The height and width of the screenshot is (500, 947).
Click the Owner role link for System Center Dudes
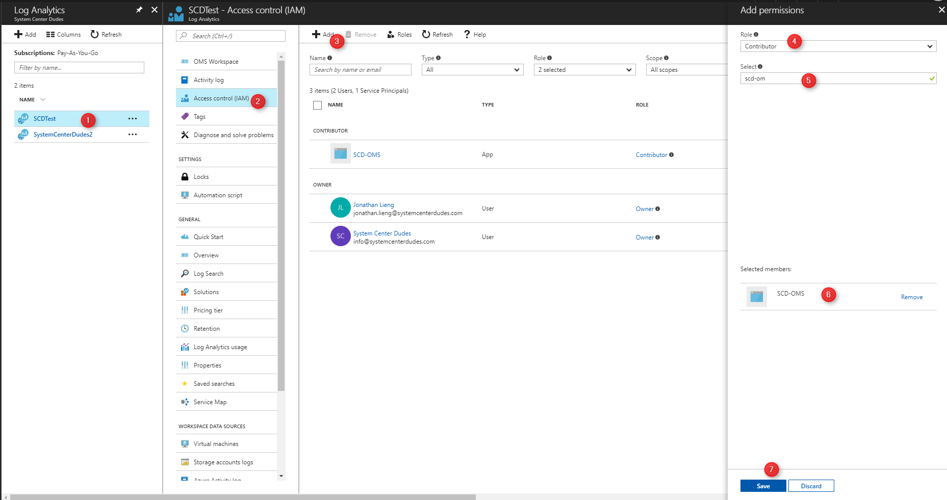(645, 238)
